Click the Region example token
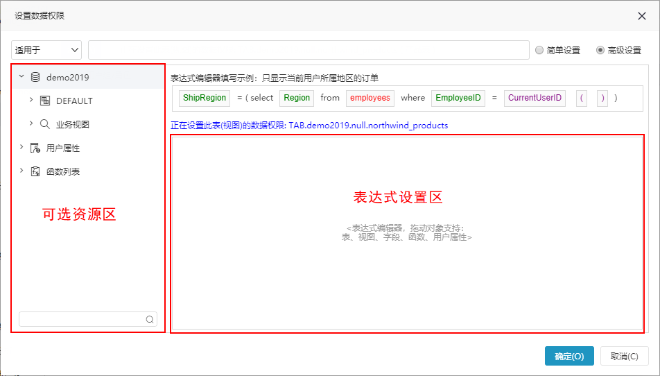660x376 pixels. (297, 98)
